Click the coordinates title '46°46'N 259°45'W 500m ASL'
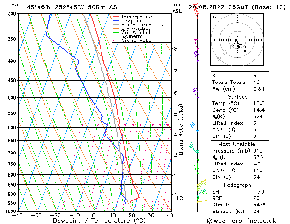This screenshot has height=224, width=290. click(73, 7)
